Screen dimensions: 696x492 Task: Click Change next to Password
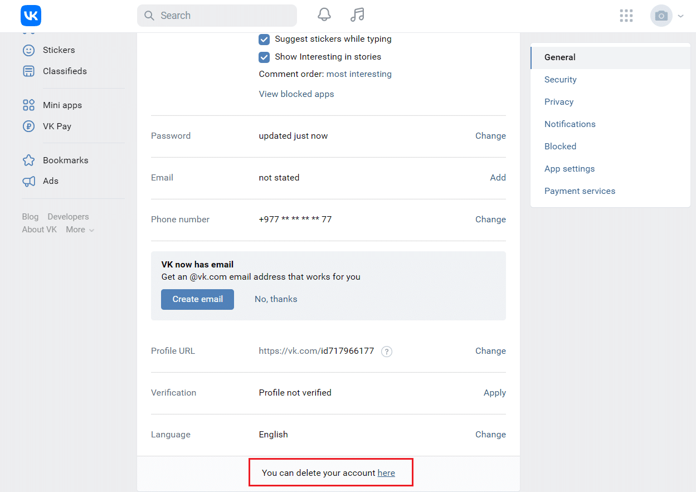(490, 136)
